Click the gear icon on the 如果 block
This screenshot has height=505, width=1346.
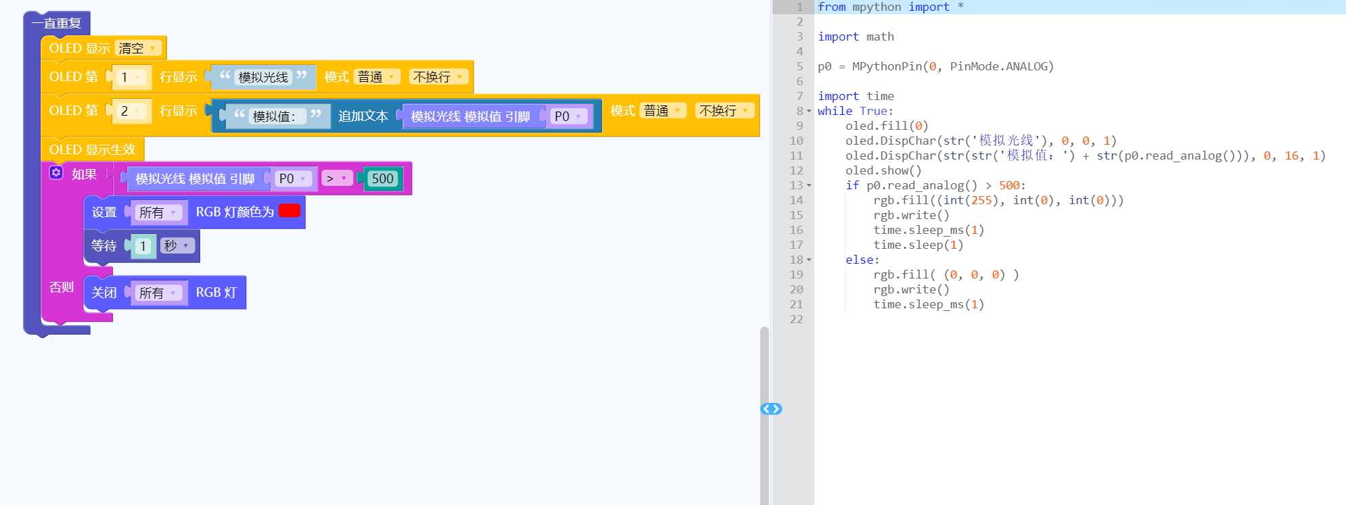click(56, 173)
